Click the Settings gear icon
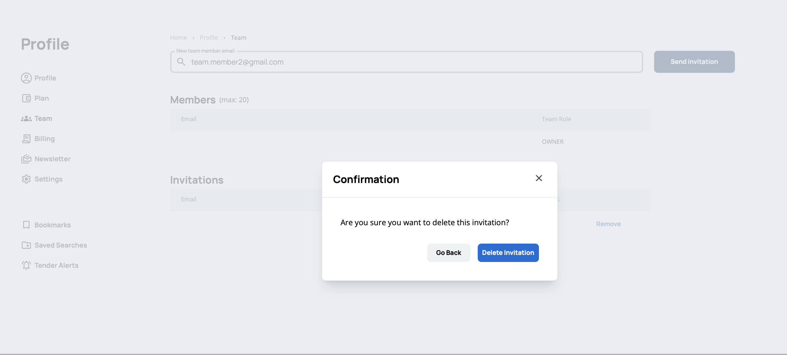 26,179
